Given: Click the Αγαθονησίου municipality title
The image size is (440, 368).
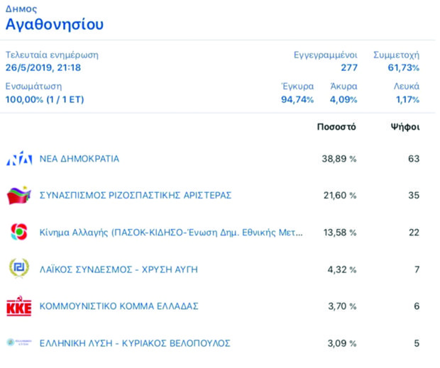Looking at the screenshot, I should [x=55, y=25].
